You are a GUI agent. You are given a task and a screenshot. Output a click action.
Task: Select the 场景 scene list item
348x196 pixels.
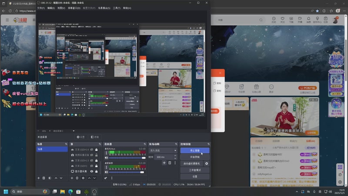(x=52, y=149)
